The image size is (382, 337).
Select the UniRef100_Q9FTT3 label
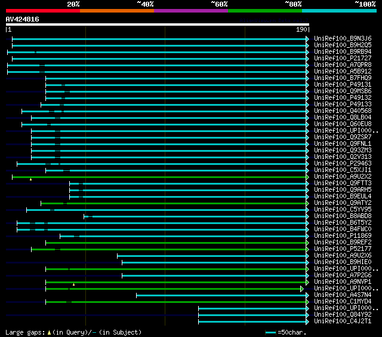343,183
